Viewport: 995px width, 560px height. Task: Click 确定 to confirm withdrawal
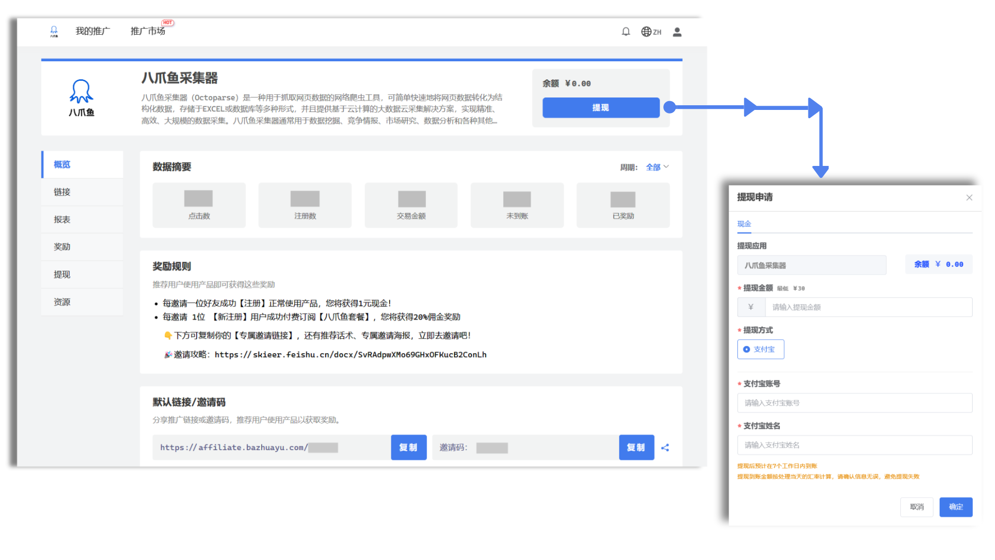tap(955, 507)
